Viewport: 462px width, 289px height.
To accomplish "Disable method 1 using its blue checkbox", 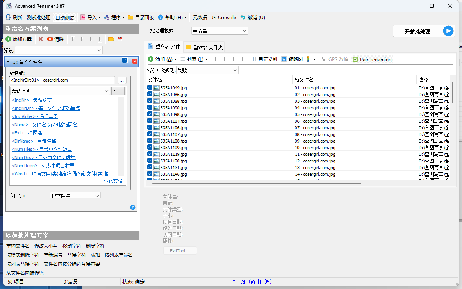I will pos(125,61).
